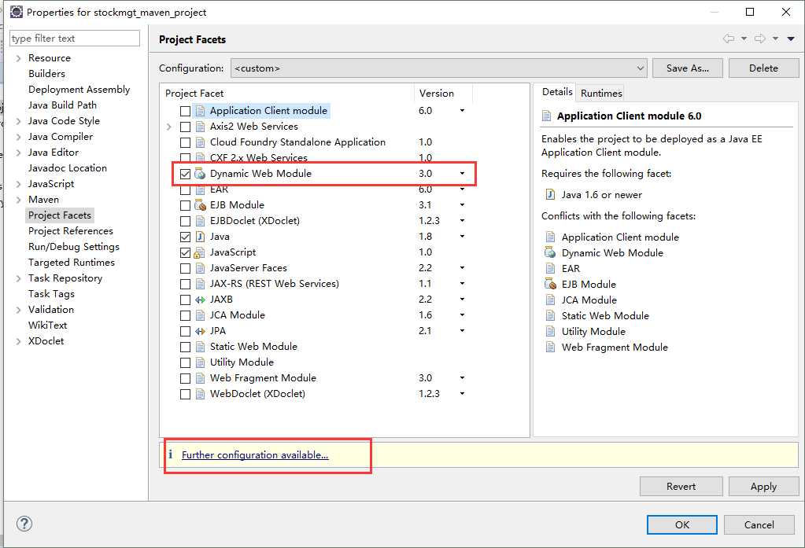Click the JPA facet icon
This screenshot has width=805, height=548.
click(200, 331)
